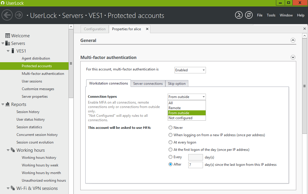
Task: Click the After days input field
Action: click(195, 165)
